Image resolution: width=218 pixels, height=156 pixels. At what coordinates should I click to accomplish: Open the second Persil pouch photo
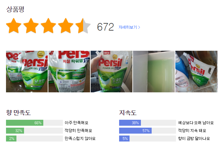pyautogui.click(x=69, y=72)
